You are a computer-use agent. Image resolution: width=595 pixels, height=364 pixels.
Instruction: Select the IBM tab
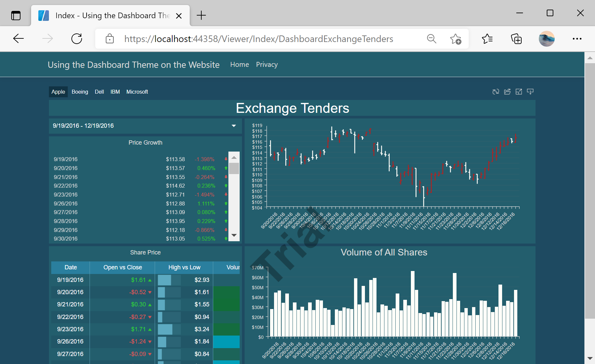pyautogui.click(x=115, y=92)
